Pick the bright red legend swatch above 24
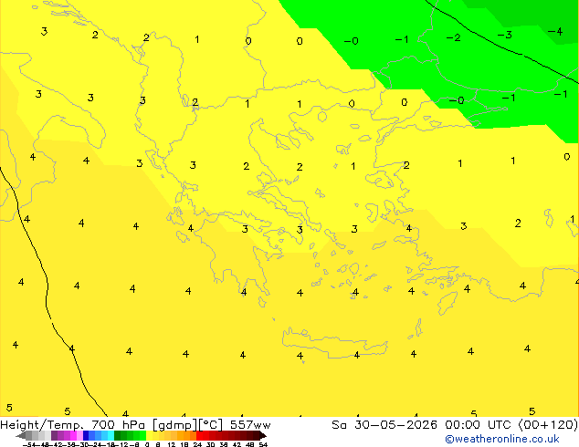Image resolution: width=579 pixels, height=447 pixels. pos(199,435)
